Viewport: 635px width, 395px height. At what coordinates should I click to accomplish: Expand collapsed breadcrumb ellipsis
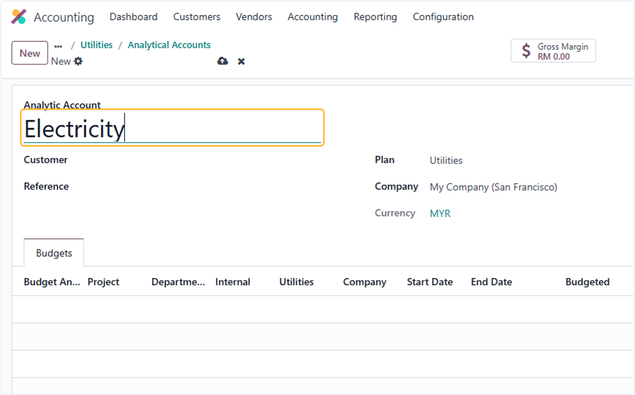click(58, 46)
